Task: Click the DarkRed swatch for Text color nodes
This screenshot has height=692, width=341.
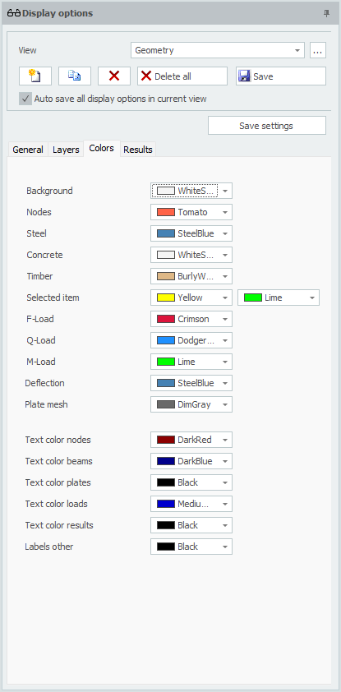Action: coord(166,440)
